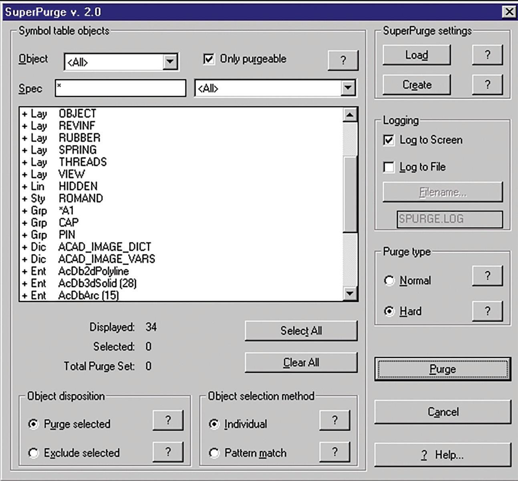Image resolution: width=518 pixels, height=481 pixels.
Task: Select Ent AcDb3dSolid (28) list row
Action: click(x=181, y=283)
